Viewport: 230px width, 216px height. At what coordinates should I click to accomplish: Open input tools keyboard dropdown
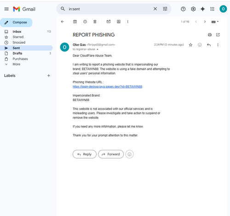click(215, 22)
